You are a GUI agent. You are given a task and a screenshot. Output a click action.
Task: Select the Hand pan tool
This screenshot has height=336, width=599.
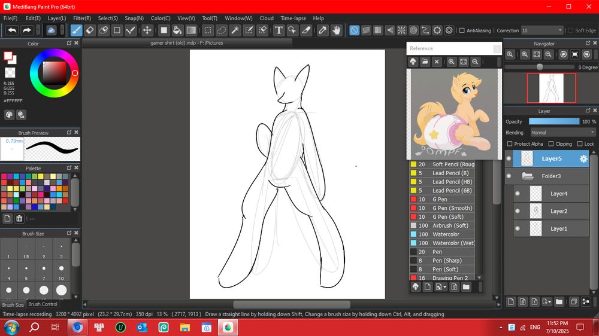click(336, 30)
